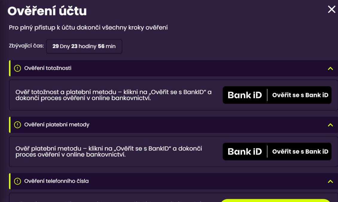The image size is (338, 202).
Task: Collapse the Ověření telefonního čísla section chevron
Action: click(330, 181)
